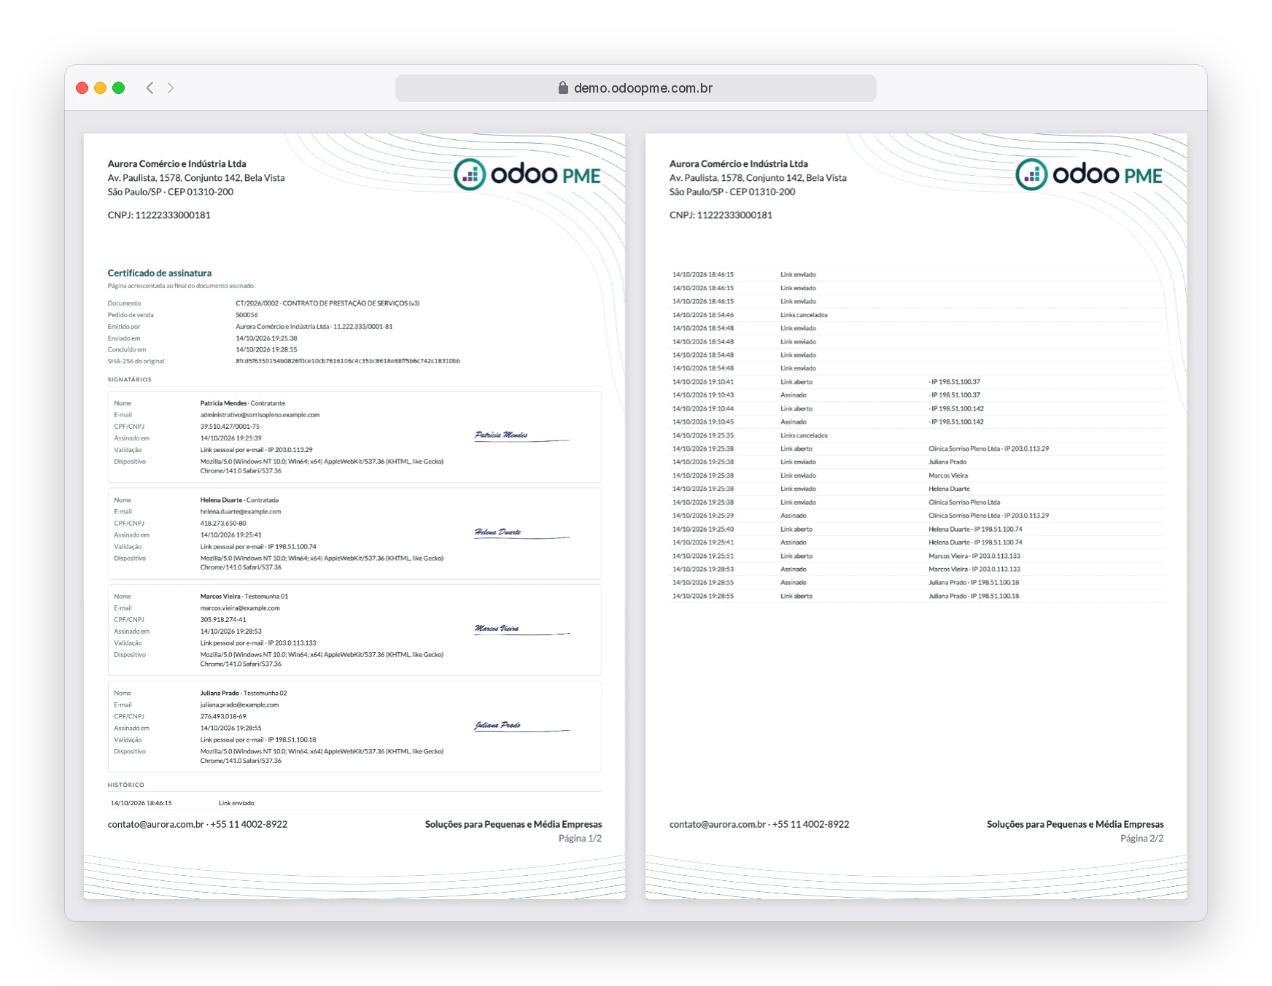Click first Links cancelados history row

(x=917, y=315)
